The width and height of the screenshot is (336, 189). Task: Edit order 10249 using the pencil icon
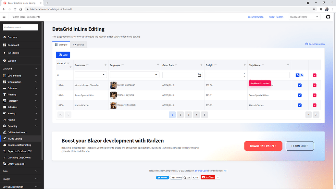click(300, 95)
